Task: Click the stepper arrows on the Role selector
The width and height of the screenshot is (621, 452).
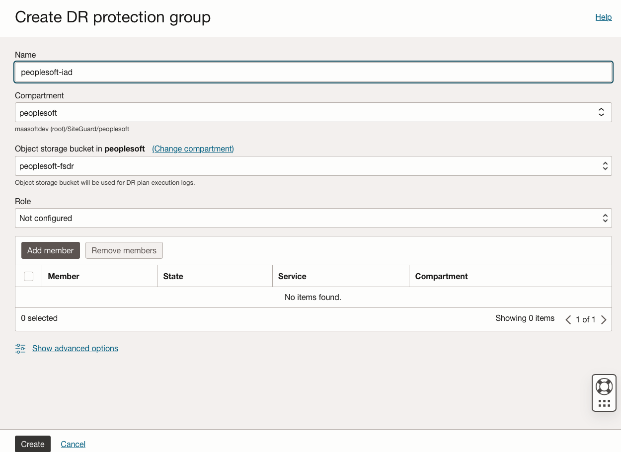Action: click(605, 218)
